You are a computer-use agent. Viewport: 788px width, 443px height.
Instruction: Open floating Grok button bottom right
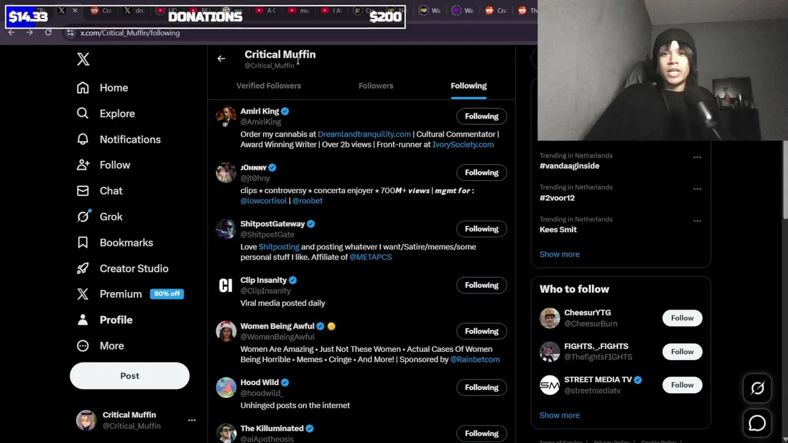pyautogui.click(x=757, y=388)
